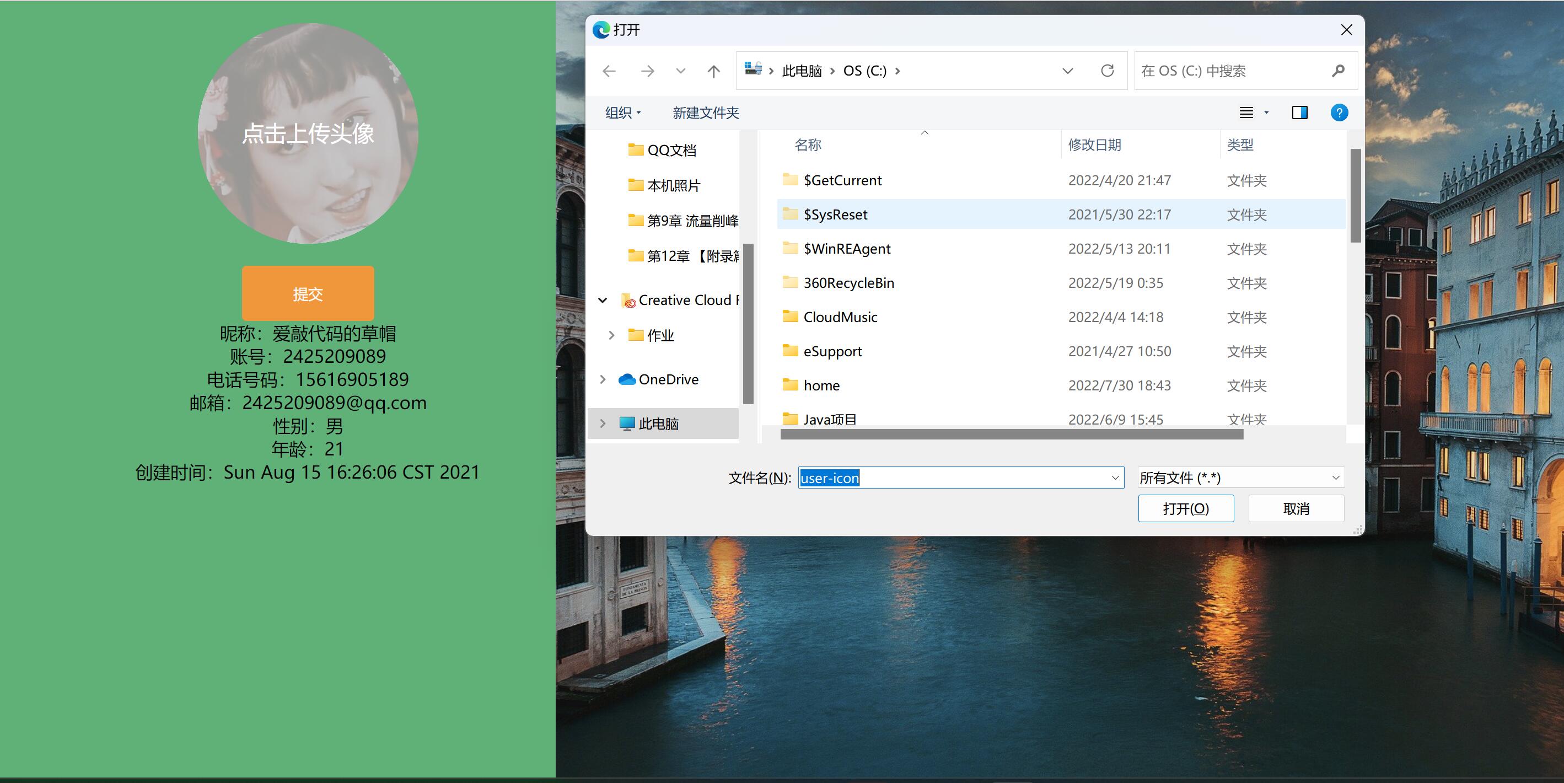This screenshot has width=1564, height=783.
Task: Click the view layout icon
Action: (x=1246, y=112)
